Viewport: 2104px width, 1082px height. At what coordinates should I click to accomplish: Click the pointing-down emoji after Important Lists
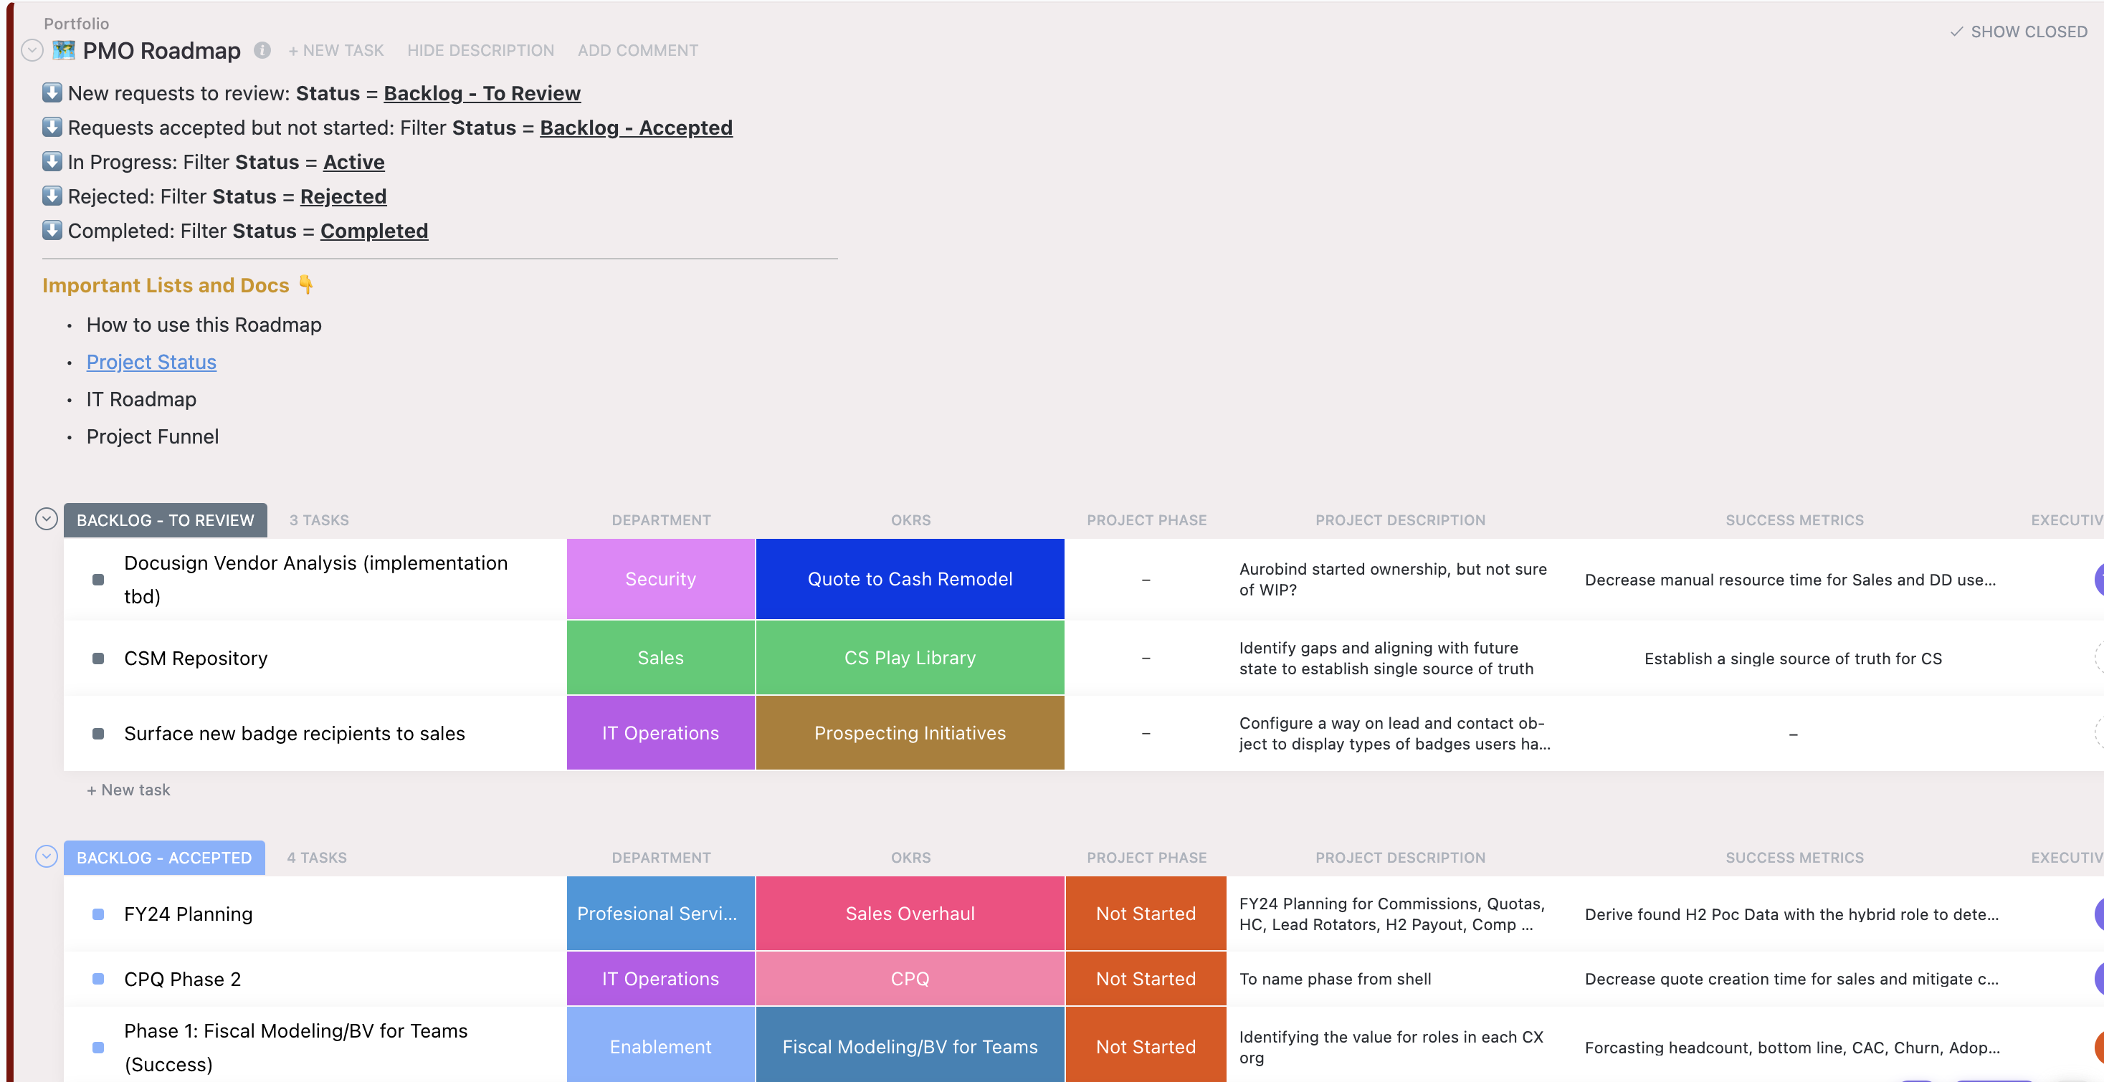point(306,284)
